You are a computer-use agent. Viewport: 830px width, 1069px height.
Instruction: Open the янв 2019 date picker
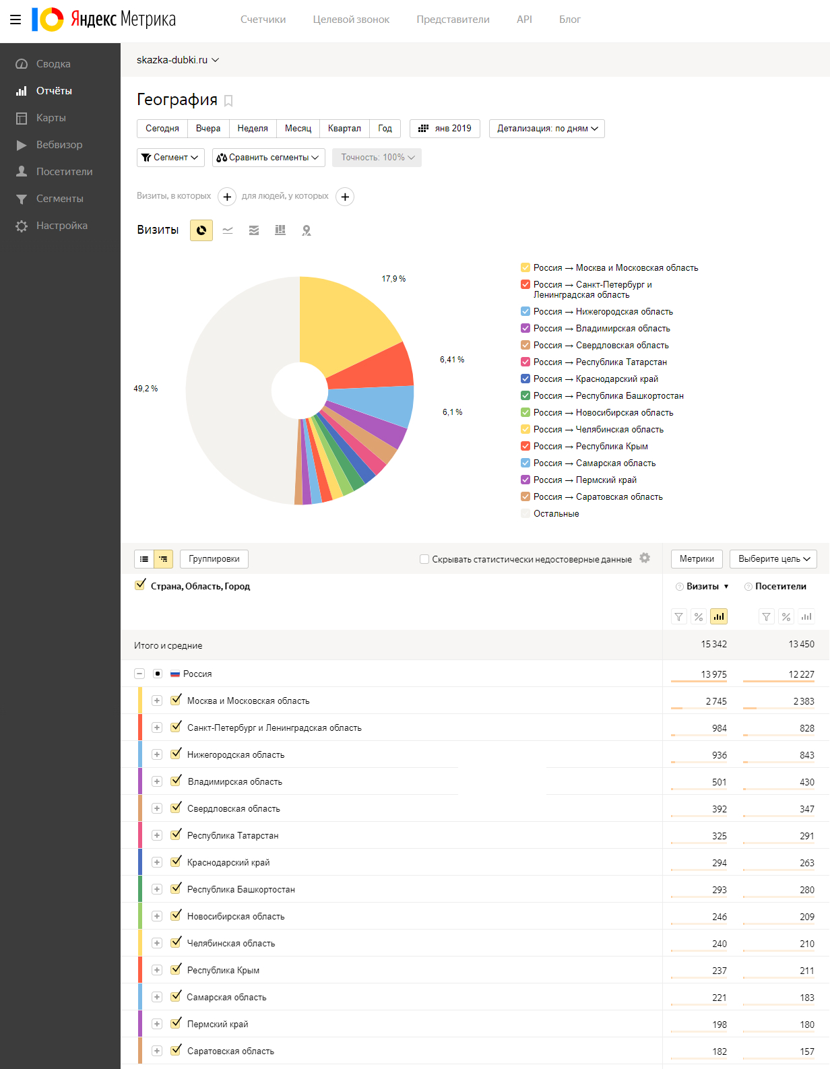tap(445, 129)
